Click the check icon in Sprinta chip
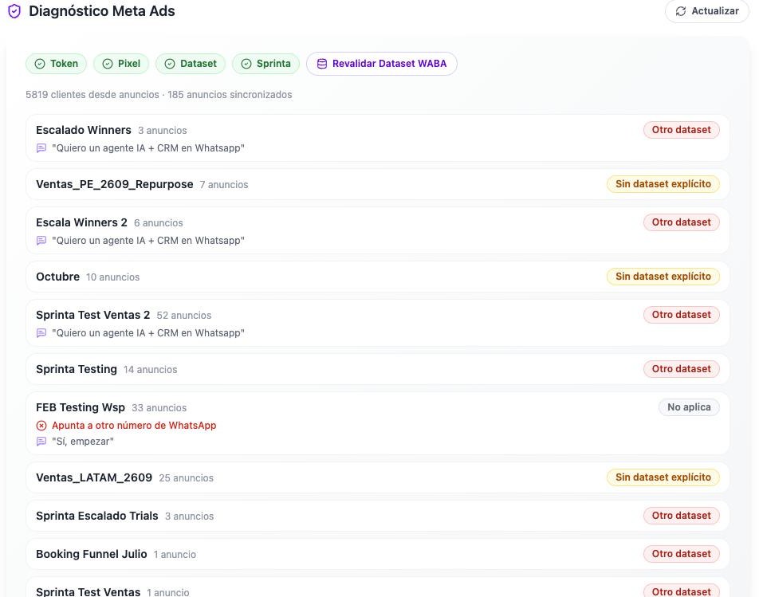 tap(246, 64)
